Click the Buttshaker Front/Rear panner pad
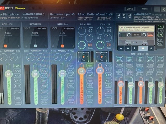 [84, 57]
